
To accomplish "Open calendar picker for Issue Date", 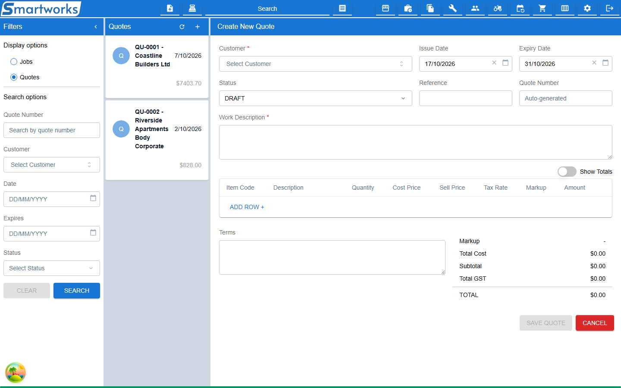I will pos(505,63).
